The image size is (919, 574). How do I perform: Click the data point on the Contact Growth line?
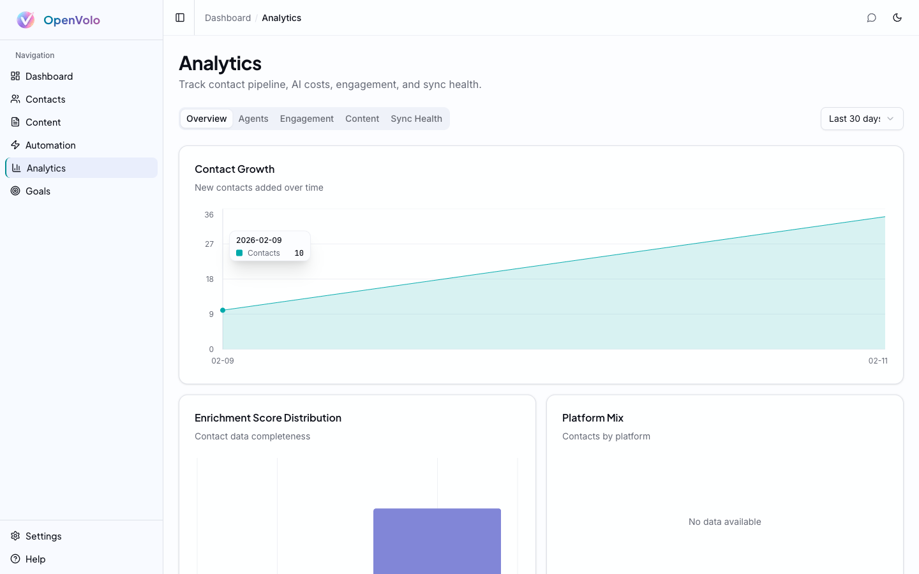click(223, 310)
